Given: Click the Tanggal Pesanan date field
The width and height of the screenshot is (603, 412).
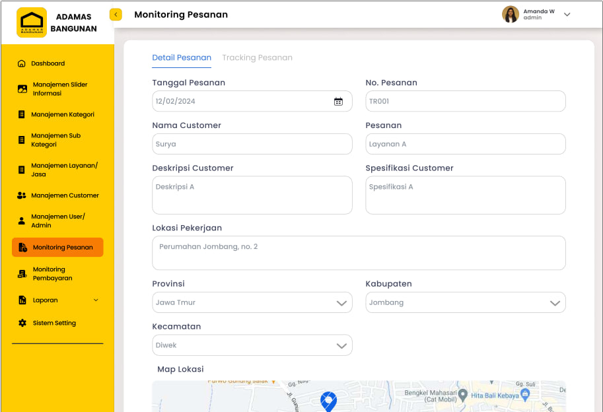Looking at the screenshot, I should point(252,102).
